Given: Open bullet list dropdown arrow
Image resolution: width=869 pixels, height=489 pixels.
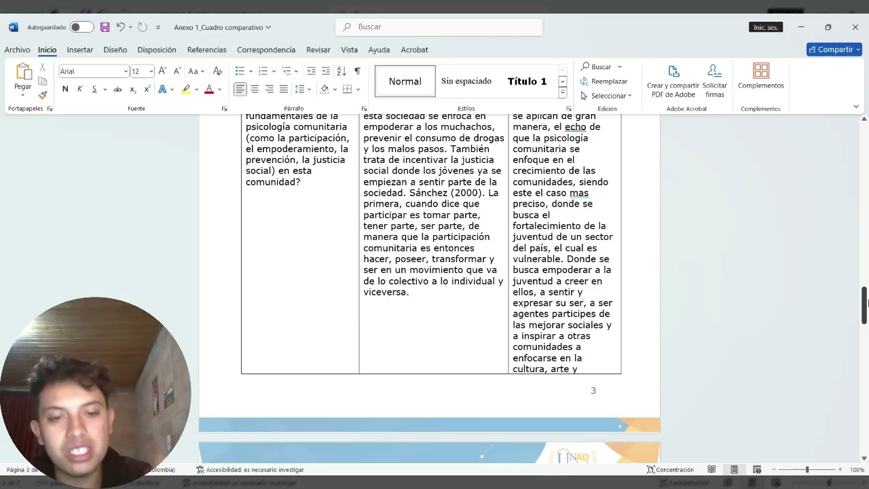Looking at the screenshot, I should [251, 71].
